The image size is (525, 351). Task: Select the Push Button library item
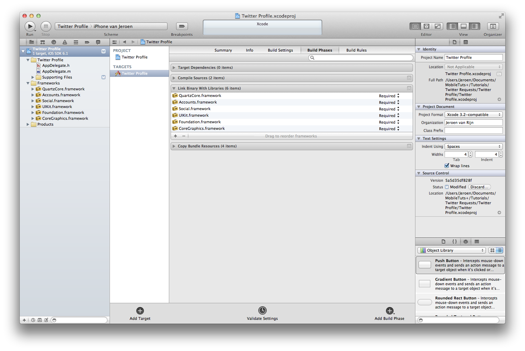click(x=460, y=265)
